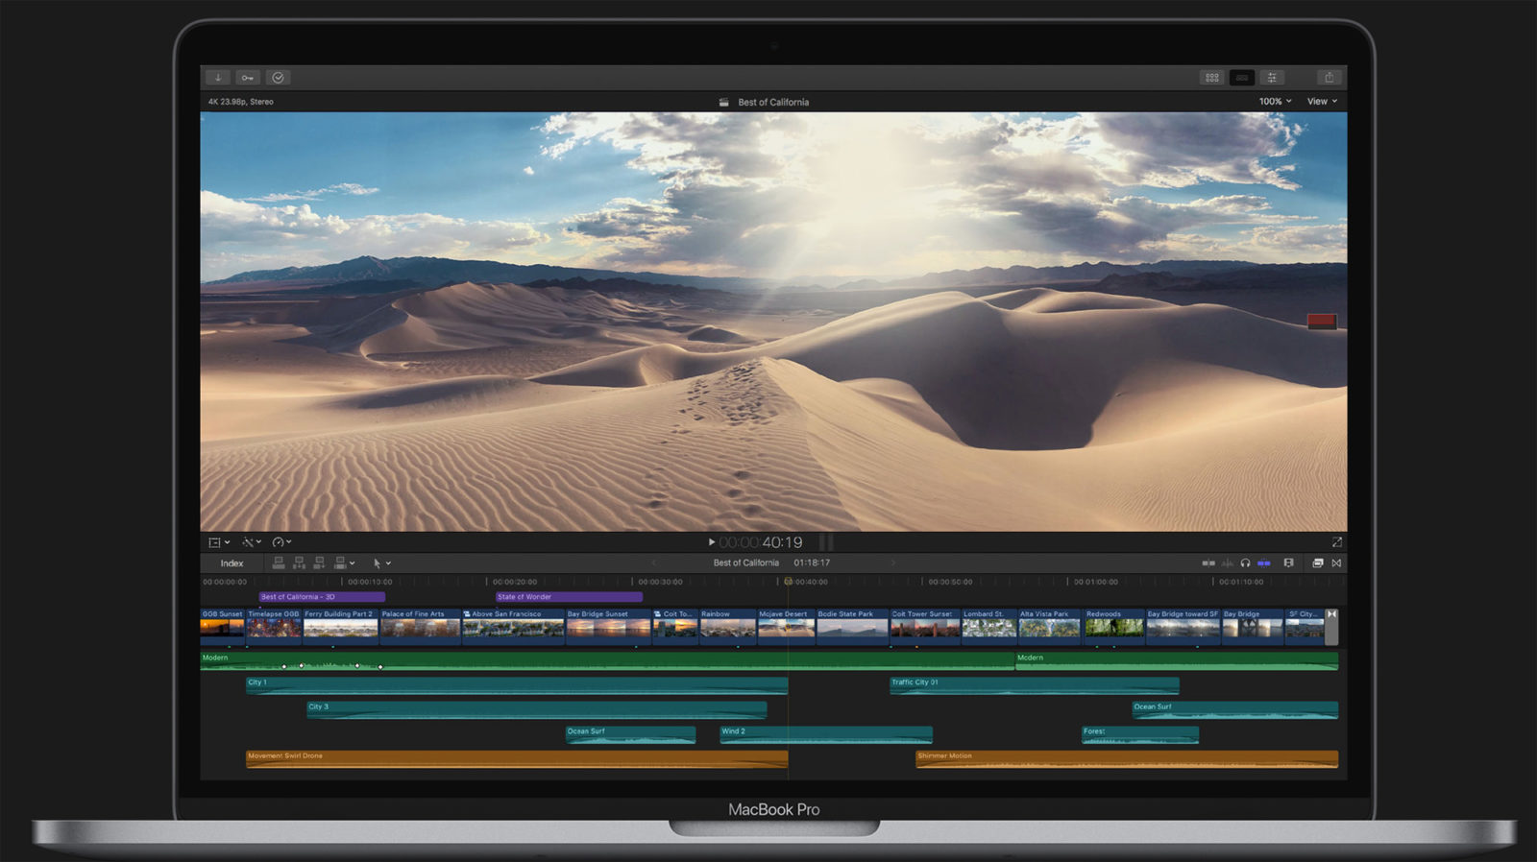Toggle the Inspector sliders button
Viewport: 1537px width, 862px height.
[x=1272, y=78]
